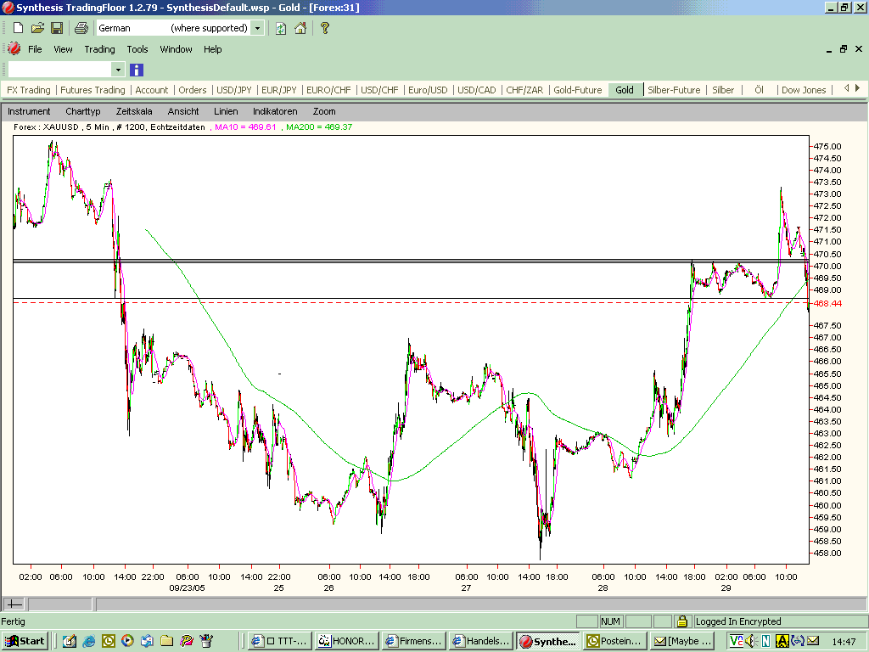Click the volume speaker icon in system tray
This screenshot has height=652, width=869.
pos(751,641)
